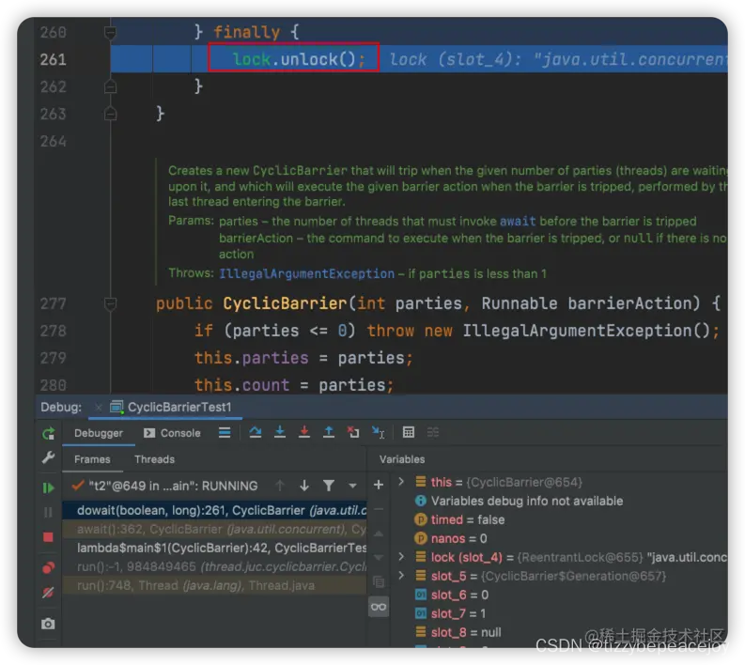Viewport: 745px width, 665px height.
Task: Click the fold end marker at line 263
Action: click(x=110, y=114)
